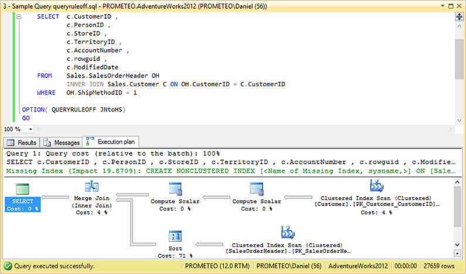Click the Sort operator icon
Viewport: 466px width, 274px height.
point(175,237)
